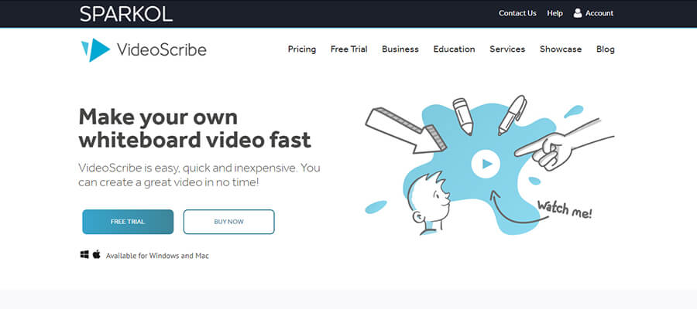Play the video with the play button
Image resolution: width=697 pixels, height=309 pixels.
click(486, 164)
